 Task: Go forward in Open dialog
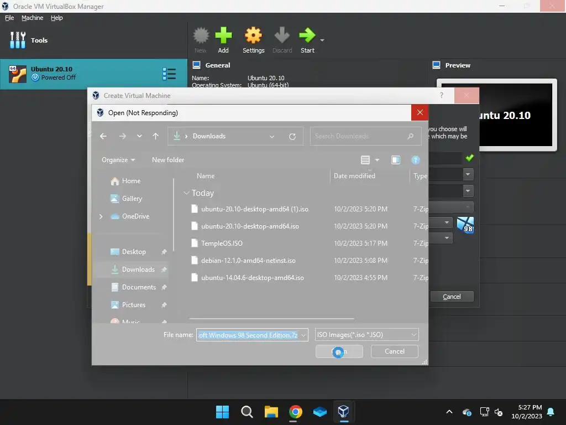[122, 136]
